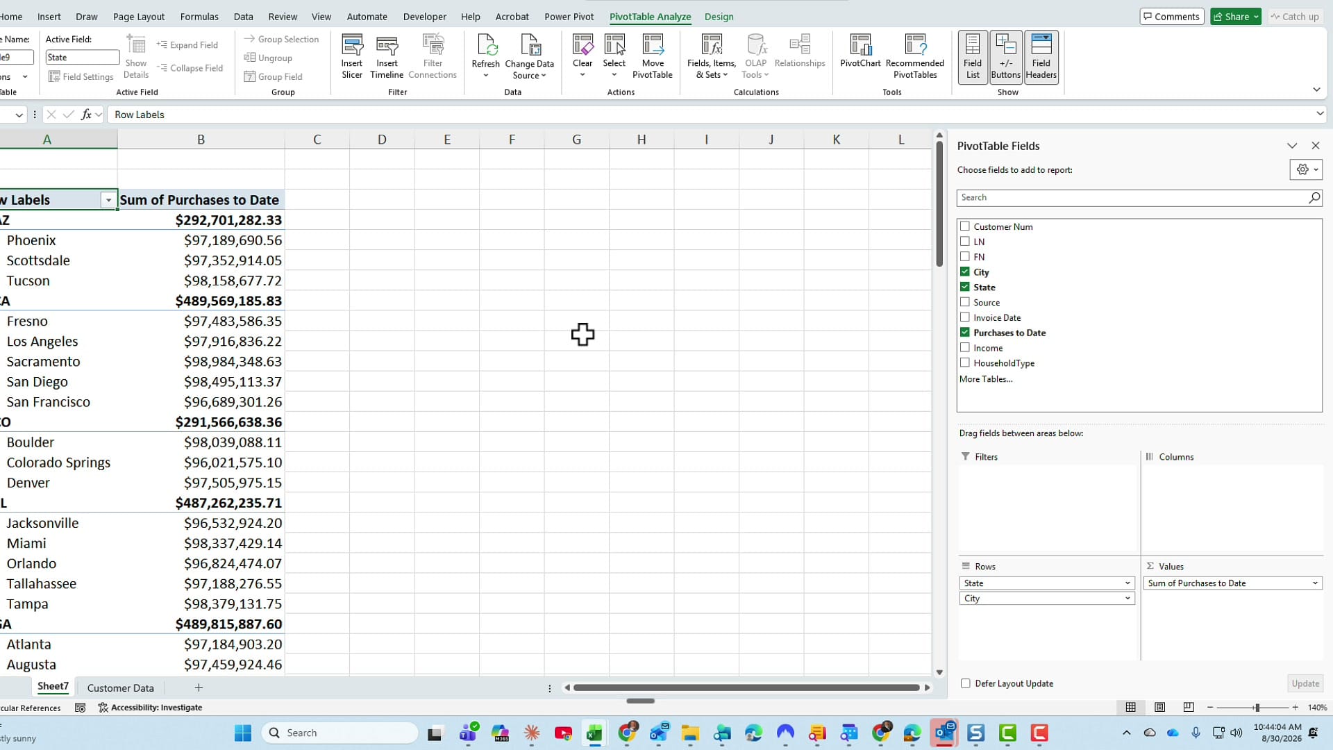Click the Comments button
The width and height of the screenshot is (1333, 750).
pos(1171,17)
